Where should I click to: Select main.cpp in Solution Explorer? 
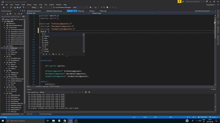coord(14,91)
